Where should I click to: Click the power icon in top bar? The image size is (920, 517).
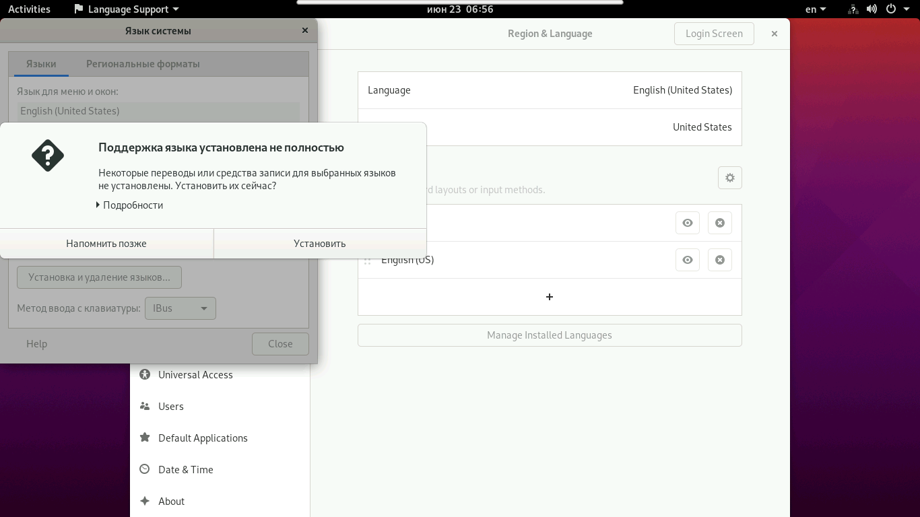pos(890,9)
